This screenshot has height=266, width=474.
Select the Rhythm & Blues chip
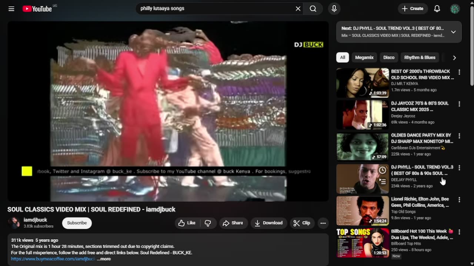coord(420,57)
